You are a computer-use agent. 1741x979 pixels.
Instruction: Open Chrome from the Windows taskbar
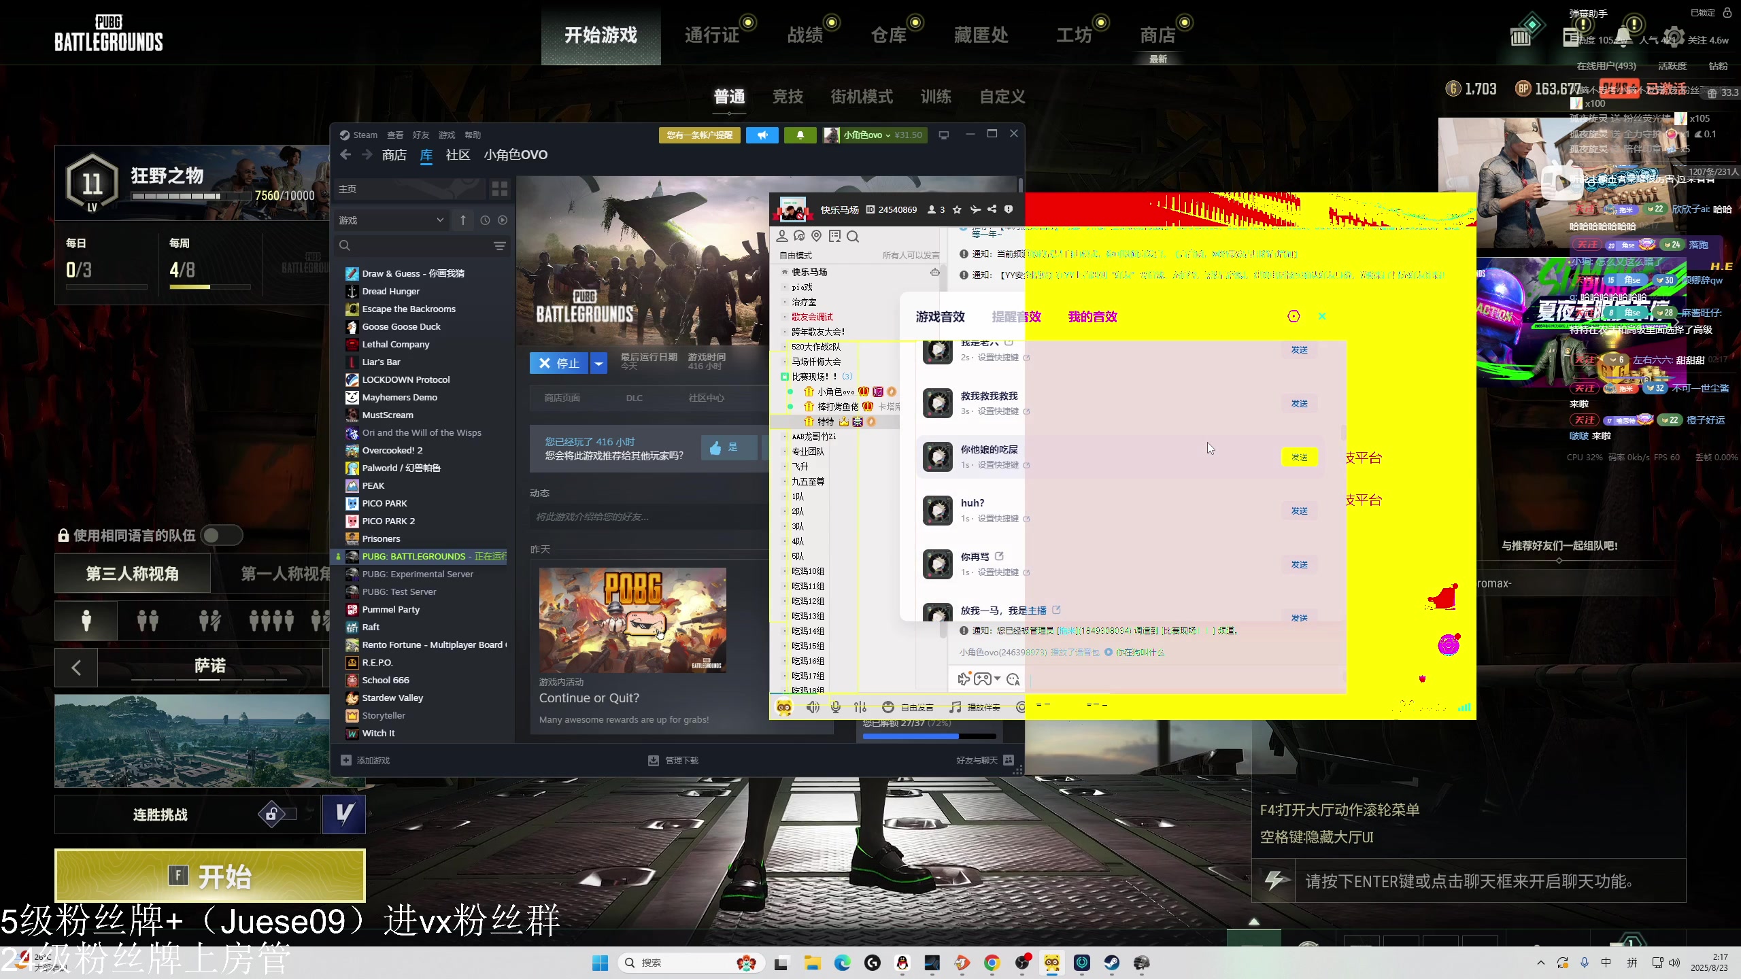pyautogui.click(x=992, y=963)
